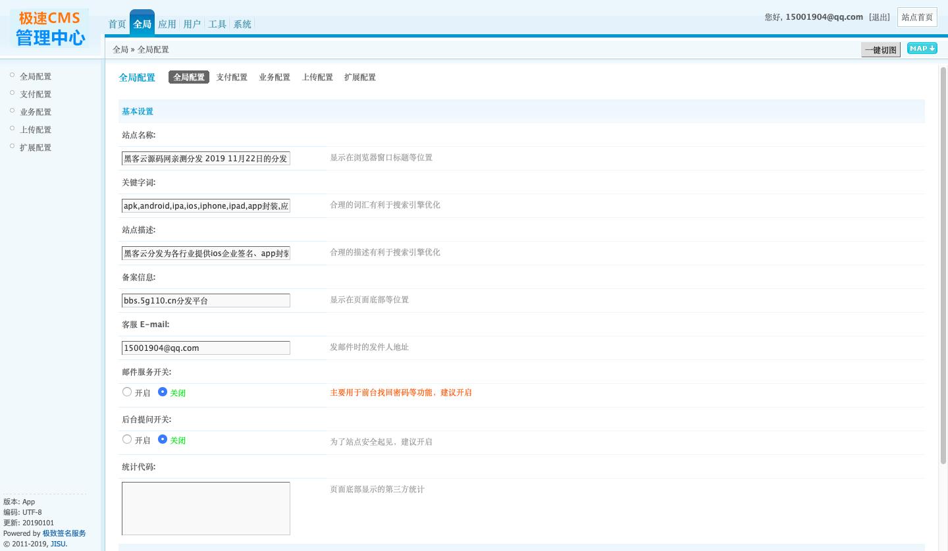Select the 支付配置 tab
The width and height of the screenshot is (948, 551).
(232, 77)
